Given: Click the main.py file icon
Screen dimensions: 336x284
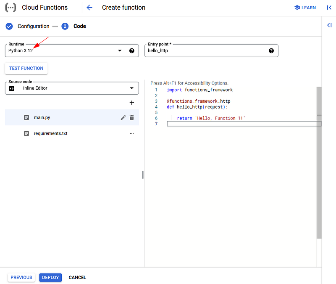Looking at the screenshot, I should tap(26, 118).
